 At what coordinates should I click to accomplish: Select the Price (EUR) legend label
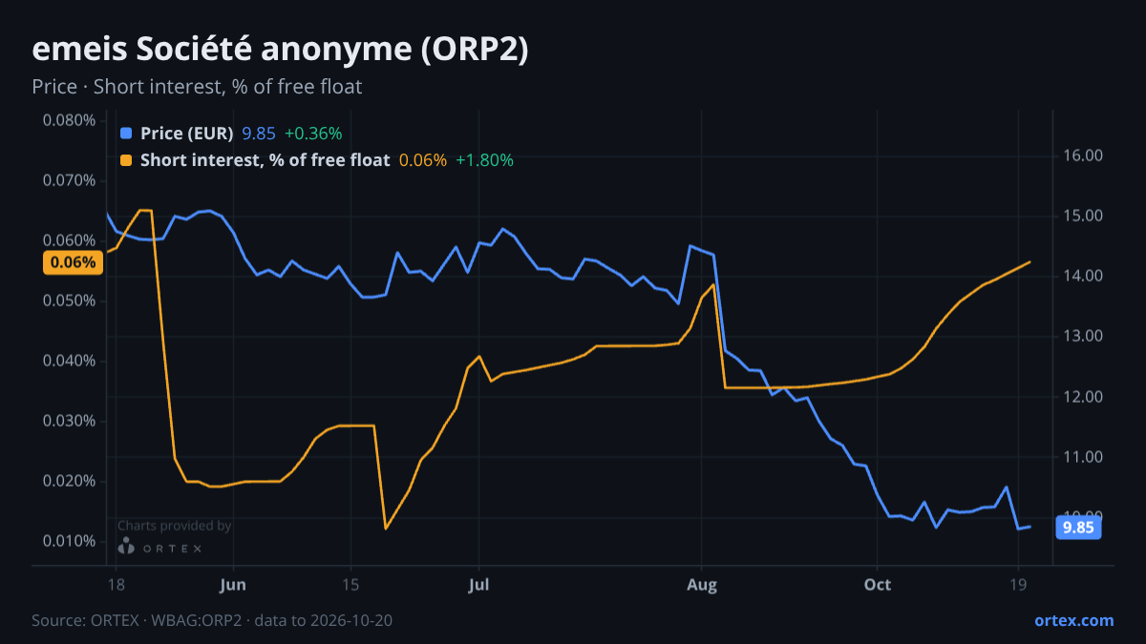click(x=186, y=134)
